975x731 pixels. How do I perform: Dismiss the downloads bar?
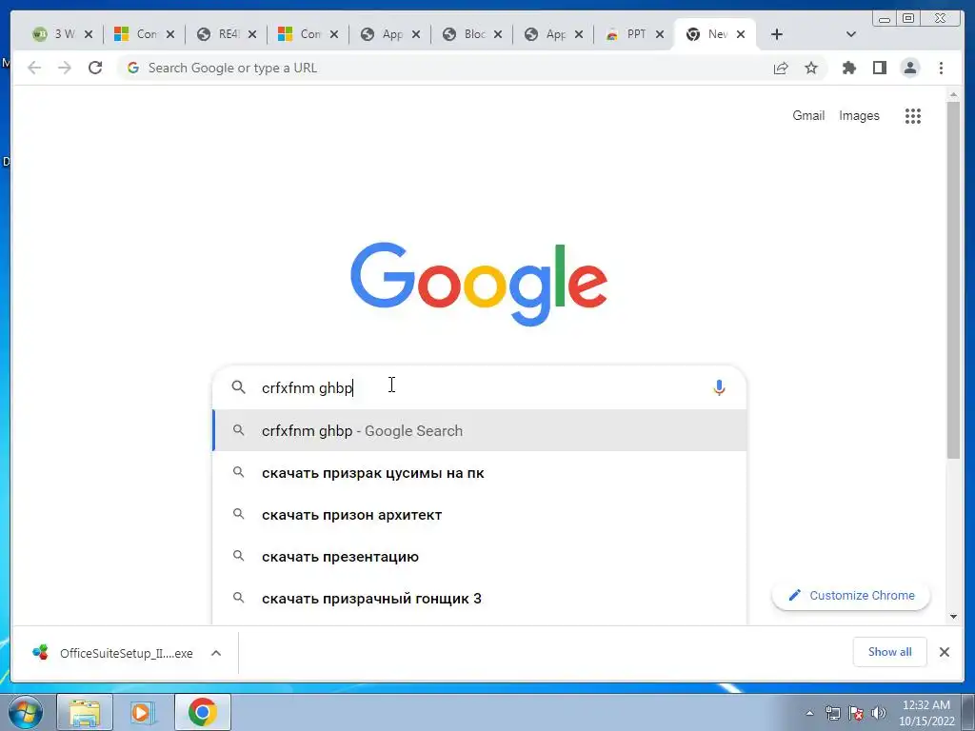[x=945, y=652]
